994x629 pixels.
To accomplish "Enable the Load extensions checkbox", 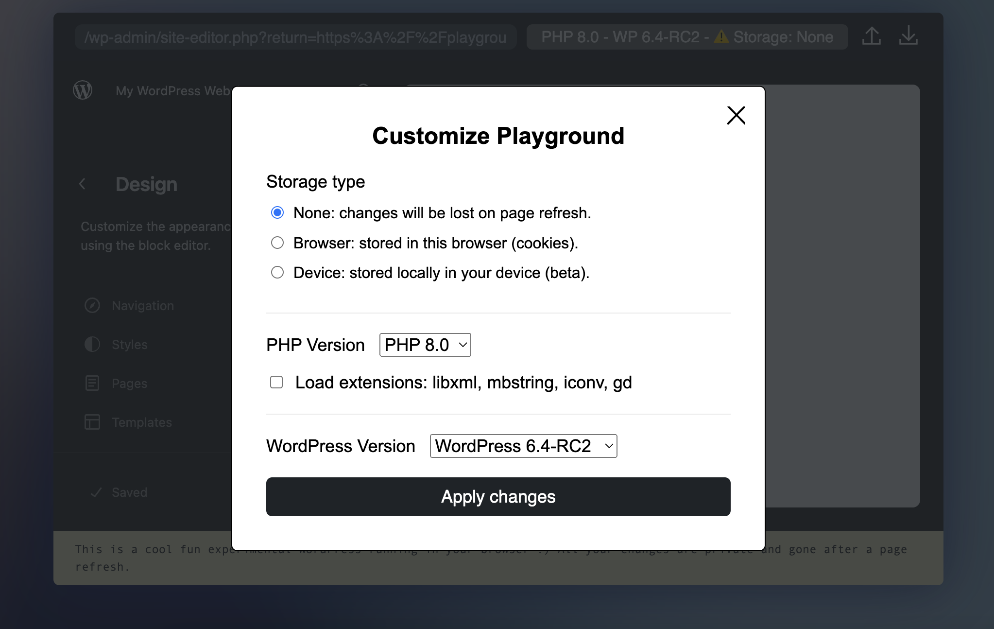I will tap(276, 383).
